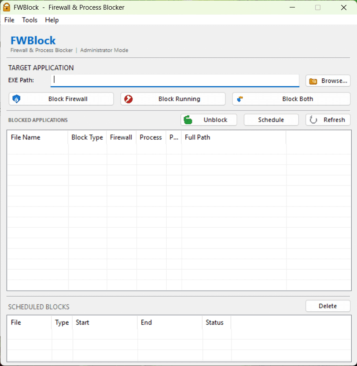Viewport: 357px width, 366px height.
Task: Click the folder icon on Browse button
Action: [x=313, y=81]
